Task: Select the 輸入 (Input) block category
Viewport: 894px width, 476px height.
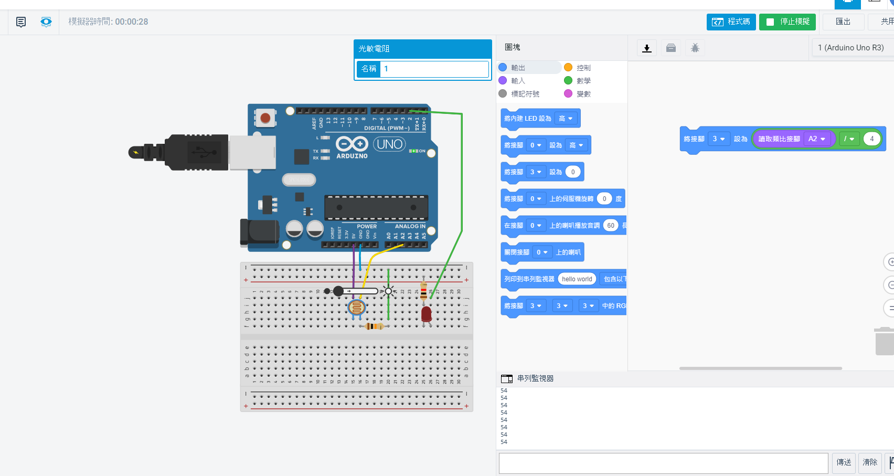Action: [x=518, y=81]
